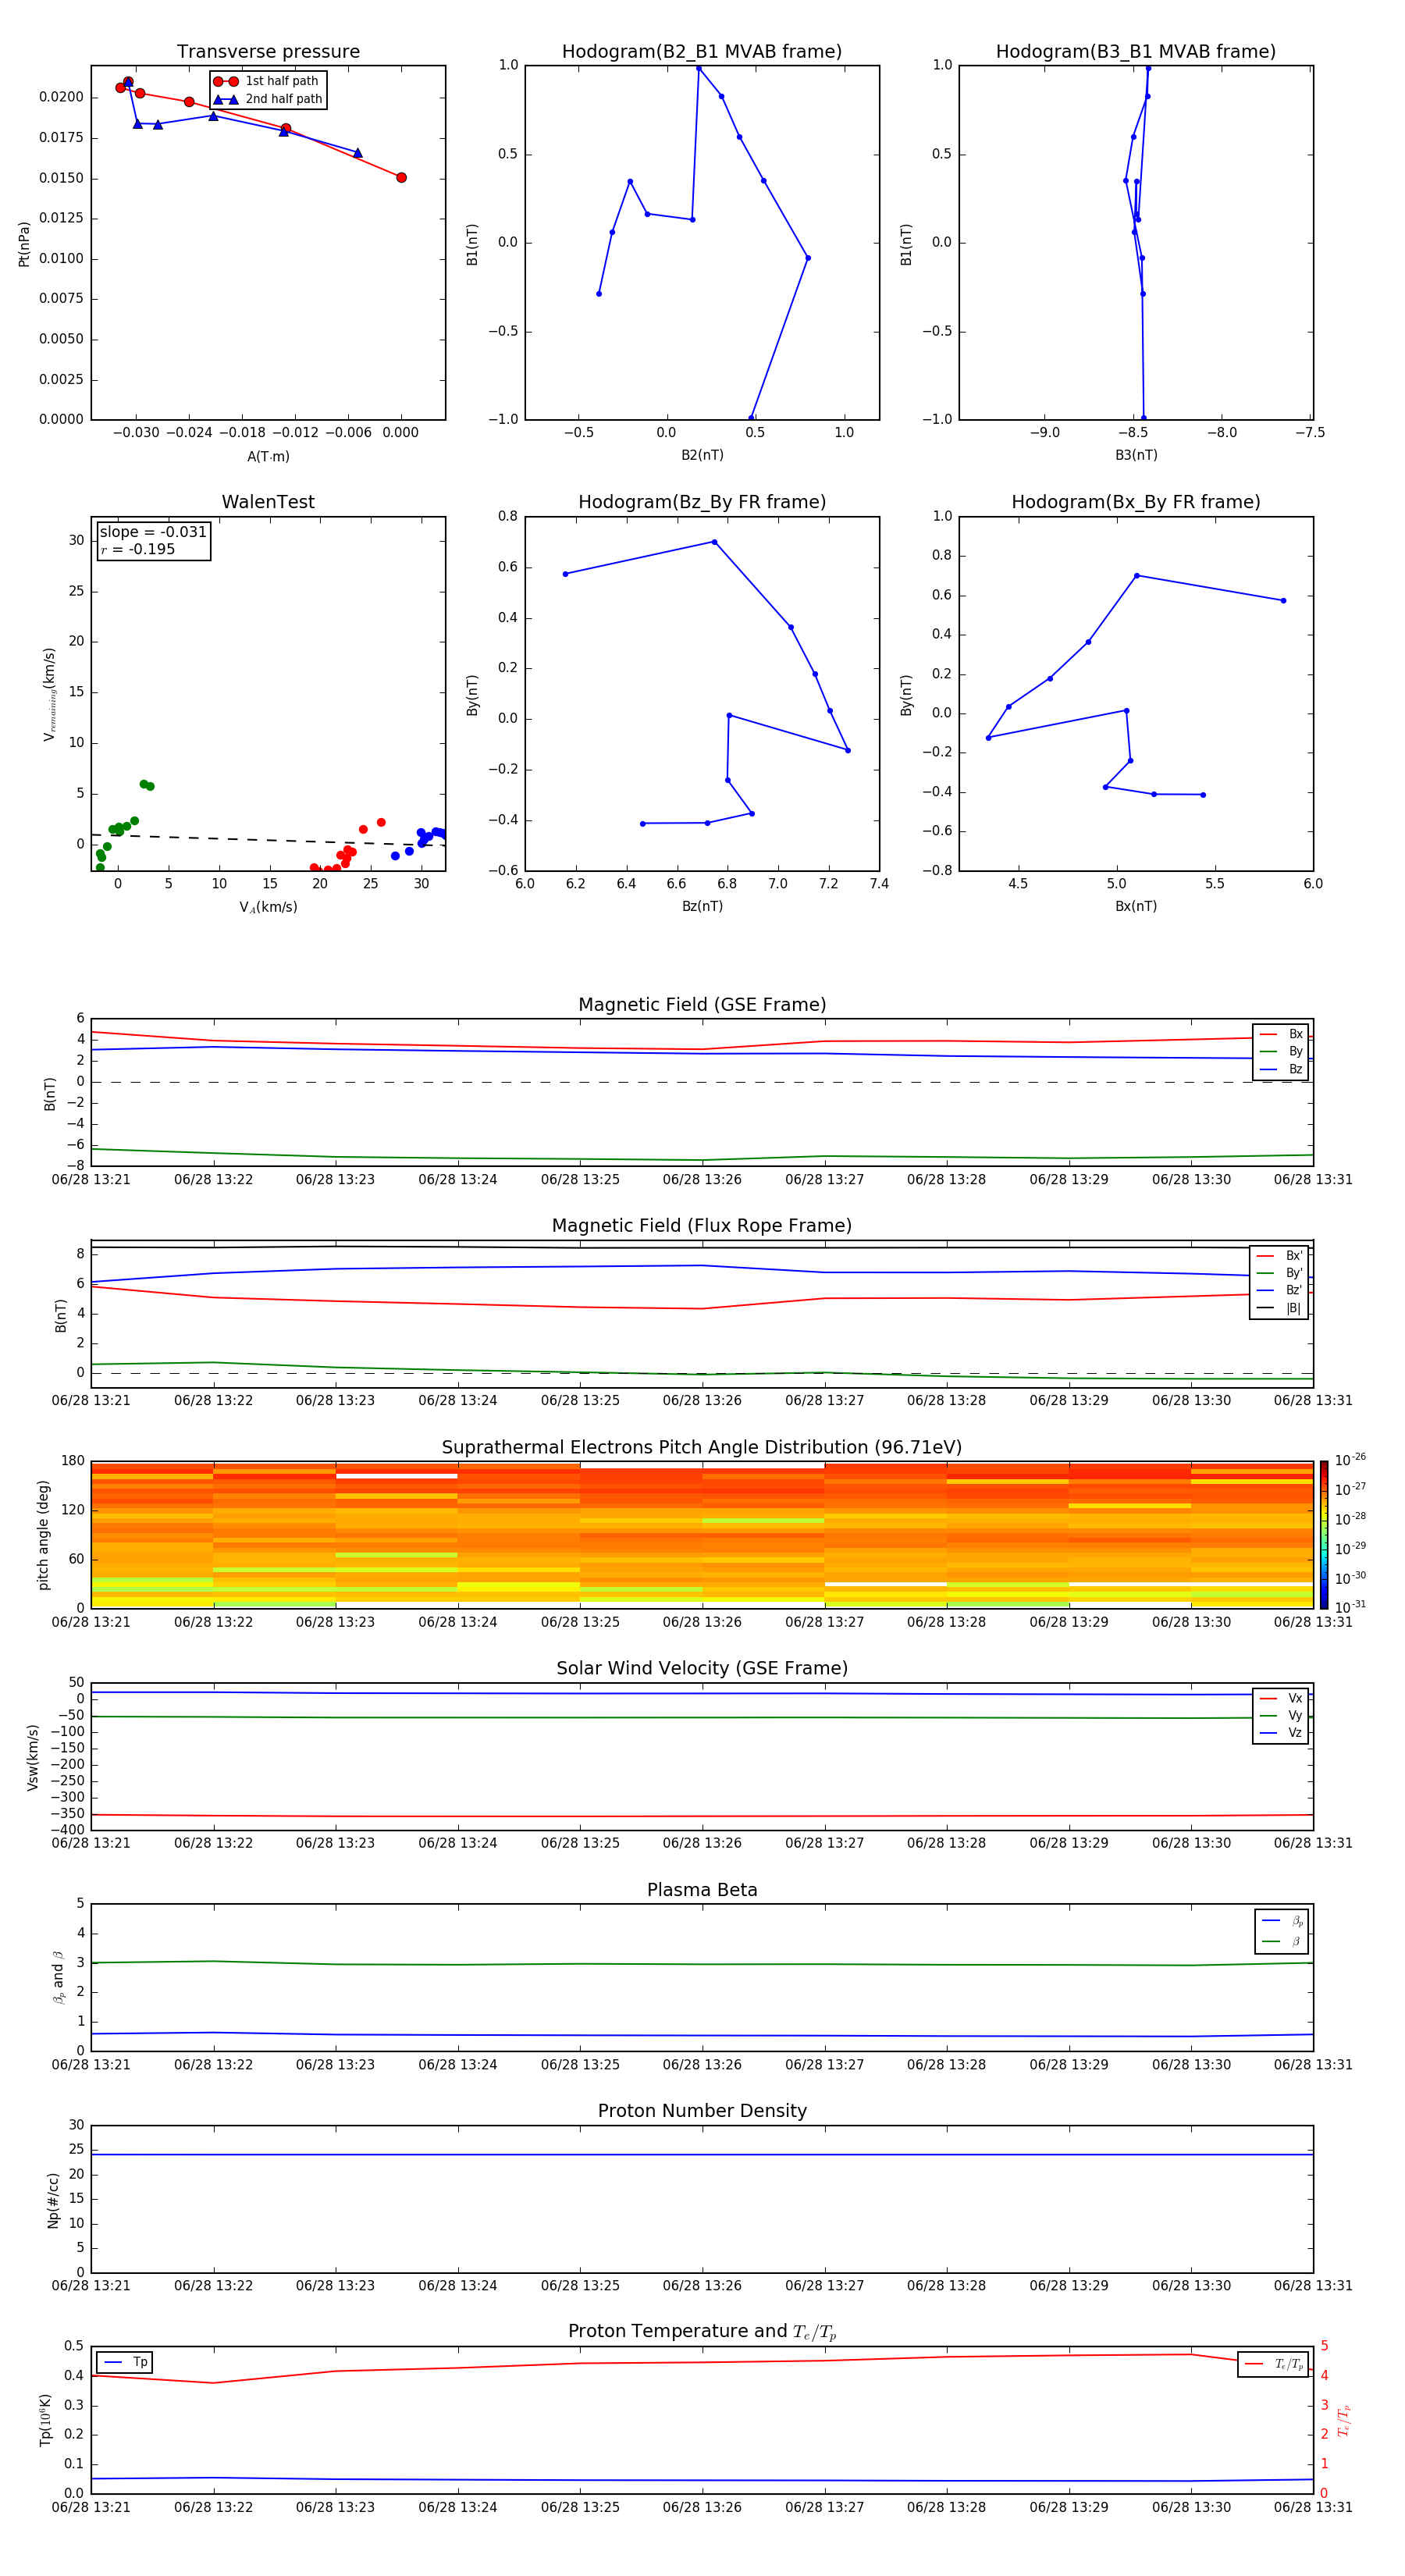Select the 'Hodogram(B3_B1 MVAB frame)' title
The width and height of the screenshot is (1405, 2576).
[1136, 52]
